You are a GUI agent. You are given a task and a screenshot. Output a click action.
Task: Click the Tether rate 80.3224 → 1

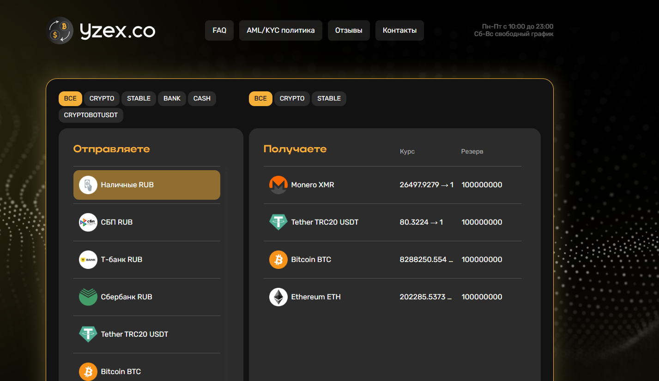(x=421, y=222)
